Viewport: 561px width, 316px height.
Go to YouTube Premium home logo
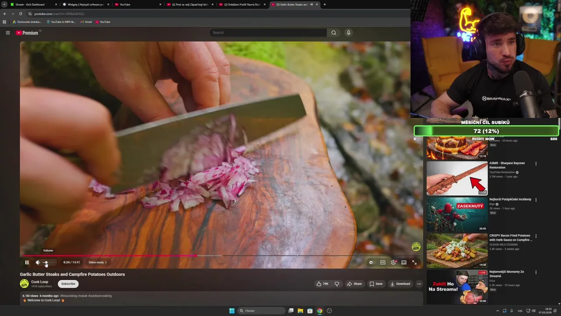coord(27,33)
